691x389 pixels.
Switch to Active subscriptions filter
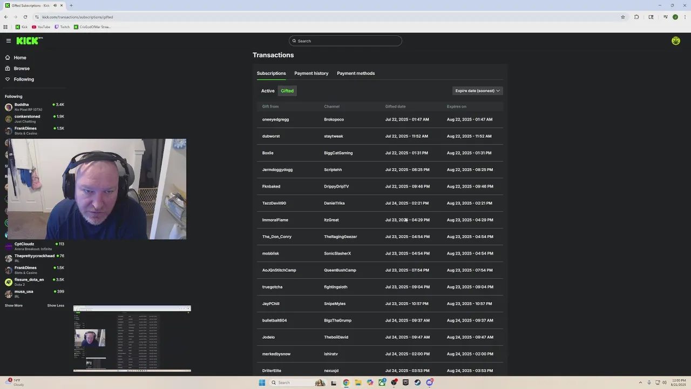pos(268,91)
